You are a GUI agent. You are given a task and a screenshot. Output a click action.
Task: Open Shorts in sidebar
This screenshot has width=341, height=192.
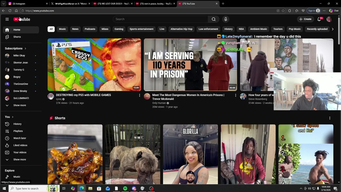[21, 37]
